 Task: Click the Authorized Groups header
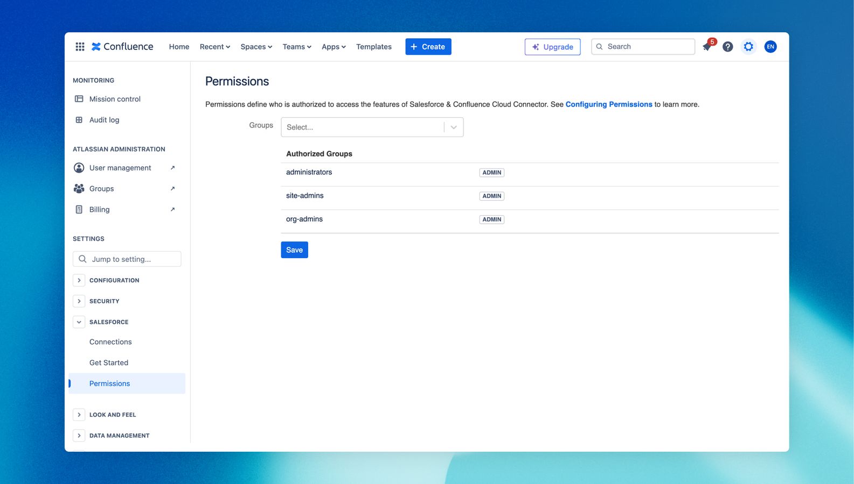[x=319, y=154]
